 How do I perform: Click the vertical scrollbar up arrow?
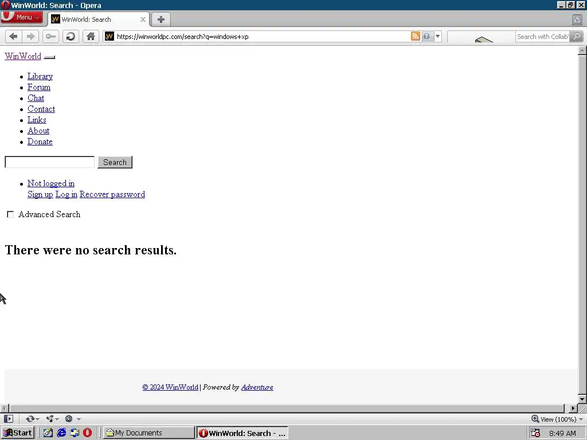[x=582, y=50]
